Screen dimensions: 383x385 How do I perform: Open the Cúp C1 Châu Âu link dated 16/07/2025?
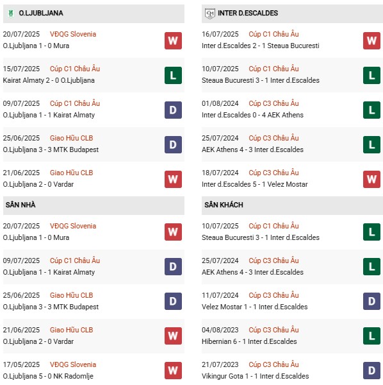[x=273, y=34]
